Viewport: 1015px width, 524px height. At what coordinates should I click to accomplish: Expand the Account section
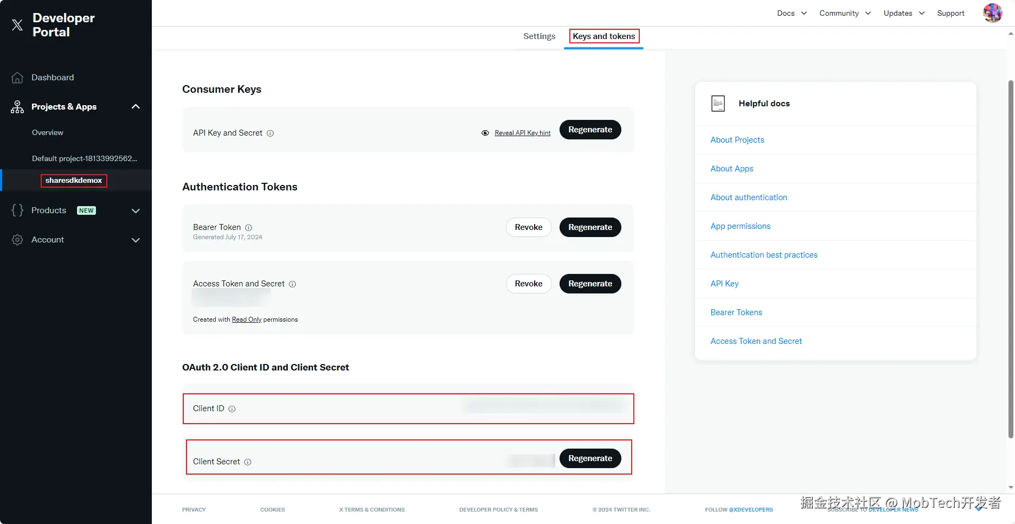pos(136,240)
